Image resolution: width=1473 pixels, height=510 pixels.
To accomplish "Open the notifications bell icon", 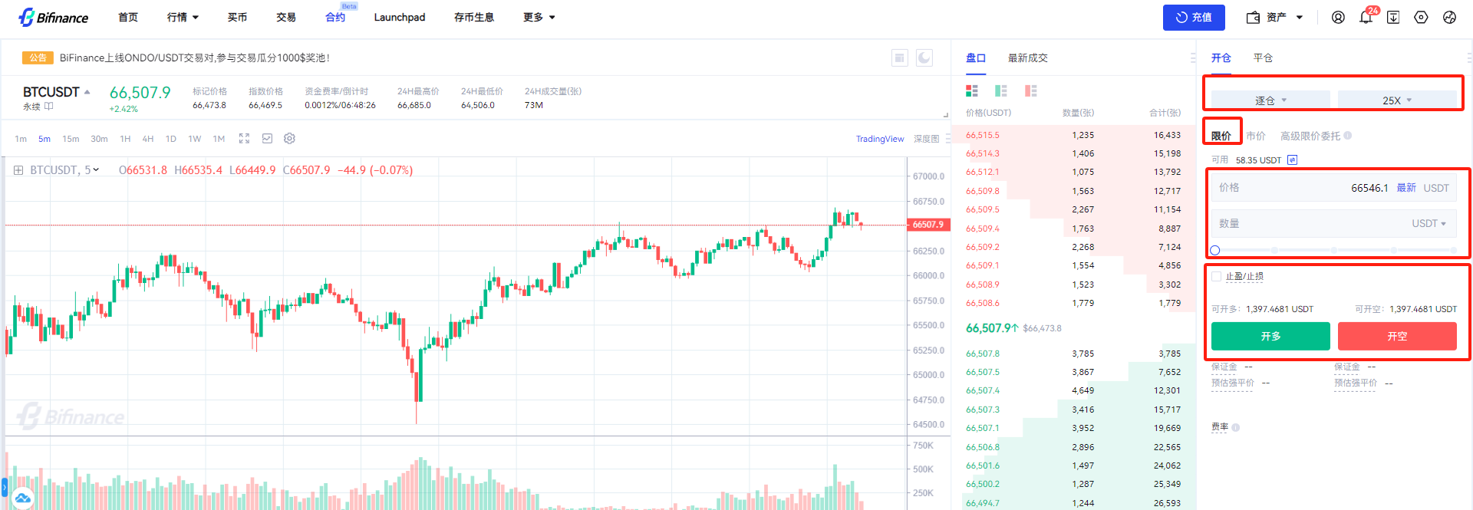I will 1366,18.
